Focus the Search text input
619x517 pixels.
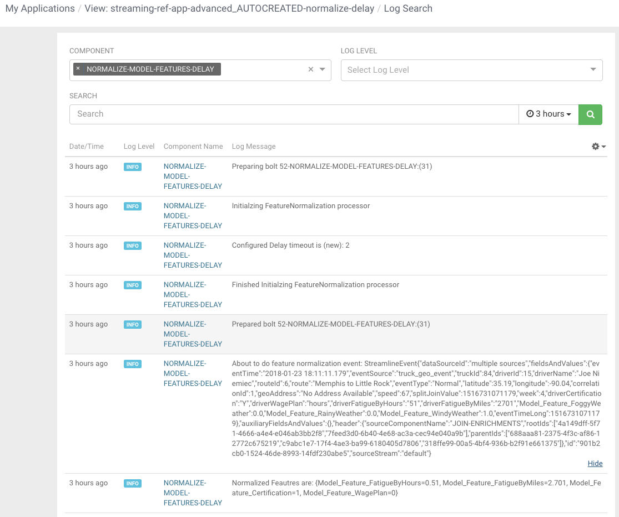tap(294, 114)
